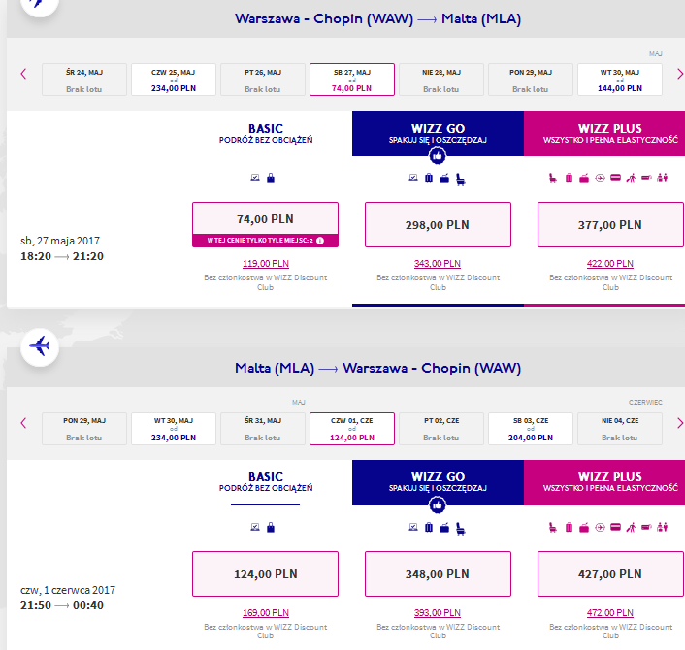Select NIE 04, CZE return date

coord(620,429)
